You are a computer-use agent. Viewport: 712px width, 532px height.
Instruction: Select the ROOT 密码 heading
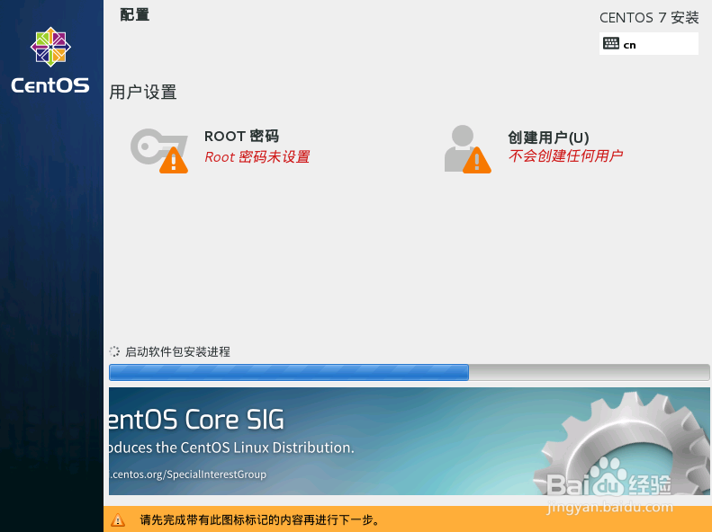(241, 136)
